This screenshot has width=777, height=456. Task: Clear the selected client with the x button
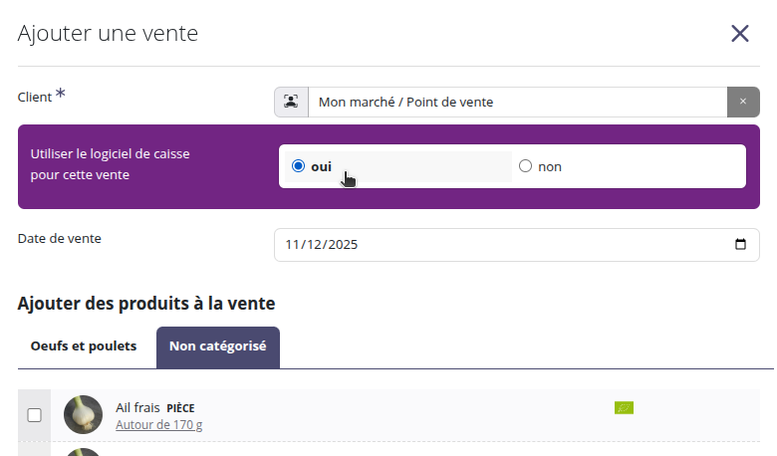(742, 102)
